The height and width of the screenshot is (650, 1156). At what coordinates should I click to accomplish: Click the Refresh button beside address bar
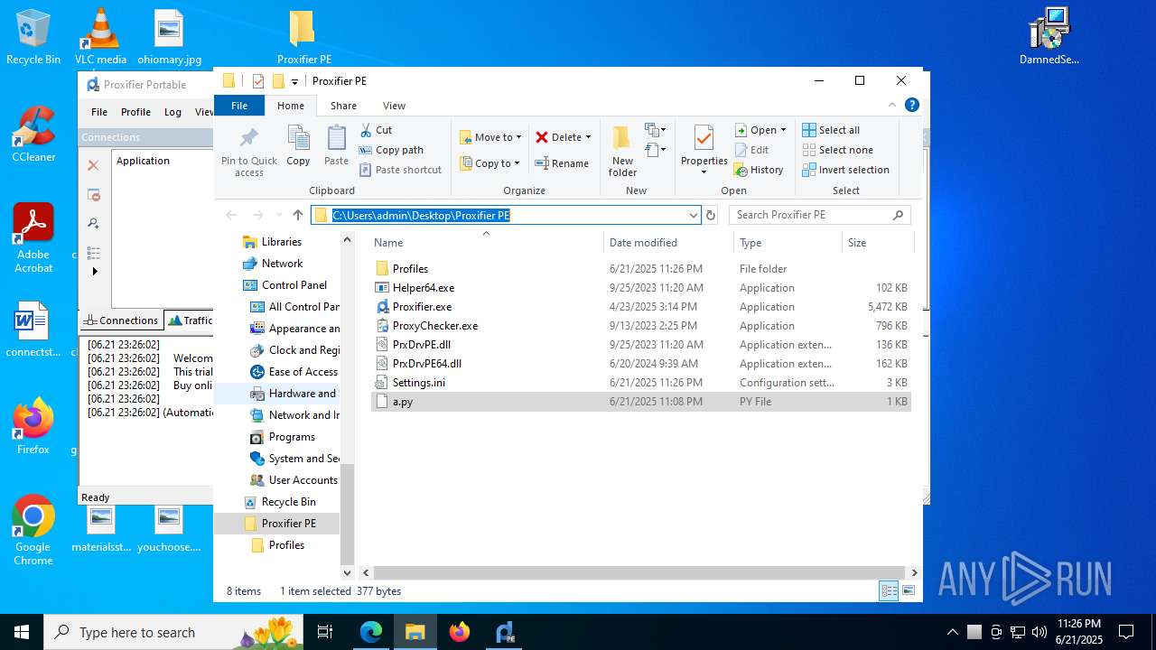(x=711, y=215)
